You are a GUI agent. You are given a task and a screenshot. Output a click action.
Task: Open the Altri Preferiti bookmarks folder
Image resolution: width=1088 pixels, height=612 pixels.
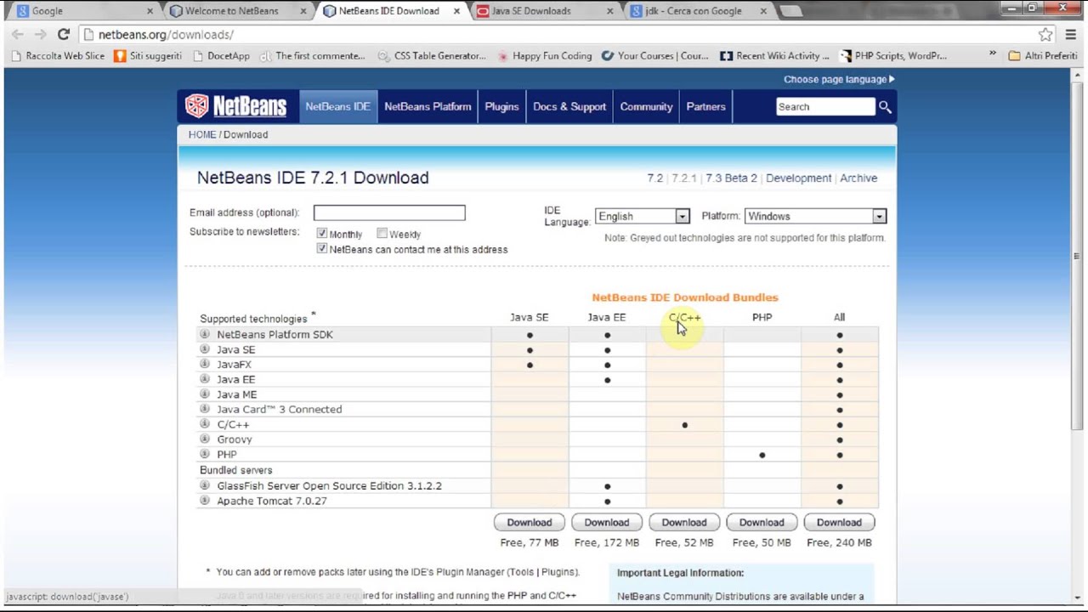(1042, 56)
